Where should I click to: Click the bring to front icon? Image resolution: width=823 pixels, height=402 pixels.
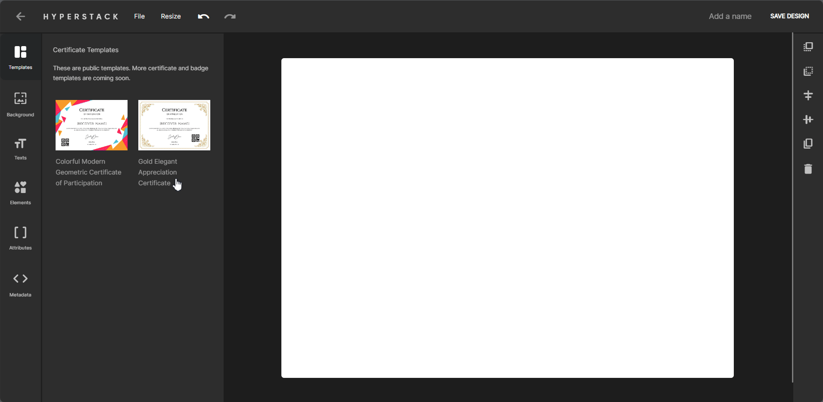pos(808,47)
